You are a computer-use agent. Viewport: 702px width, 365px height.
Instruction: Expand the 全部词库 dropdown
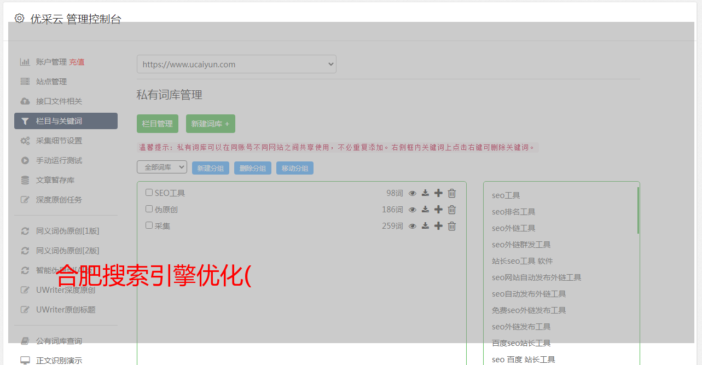162,167
